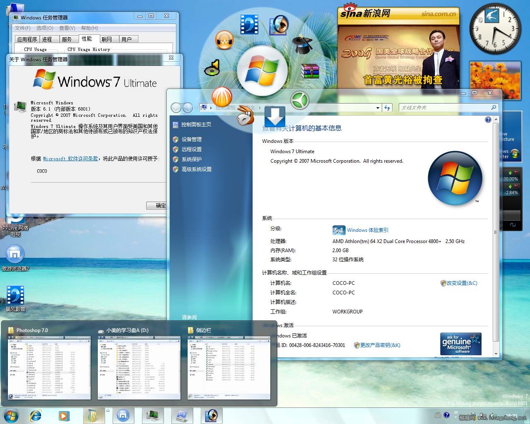This screenshot has height=424, width=530.
Task: Click 改变设置(&C) link
Action: [x=462, y=283]
